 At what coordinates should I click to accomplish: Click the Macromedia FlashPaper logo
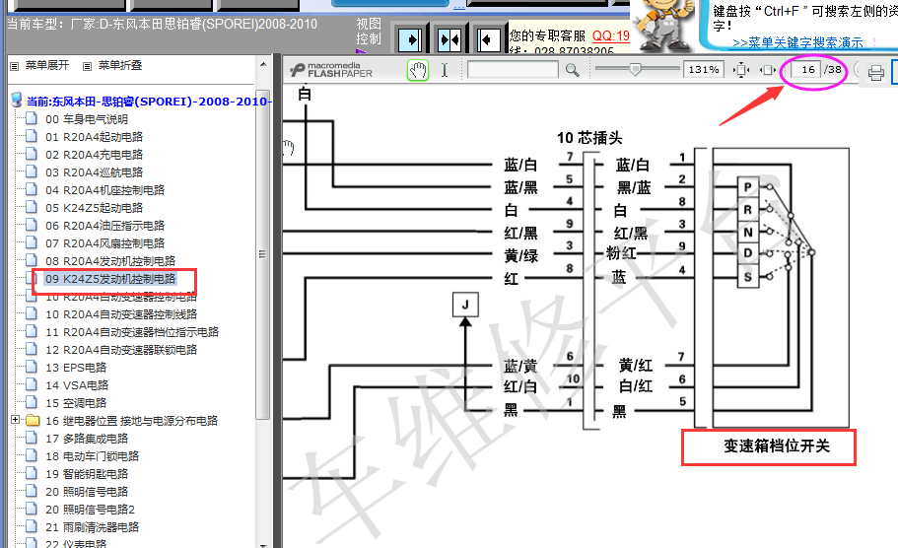point(331,70)
